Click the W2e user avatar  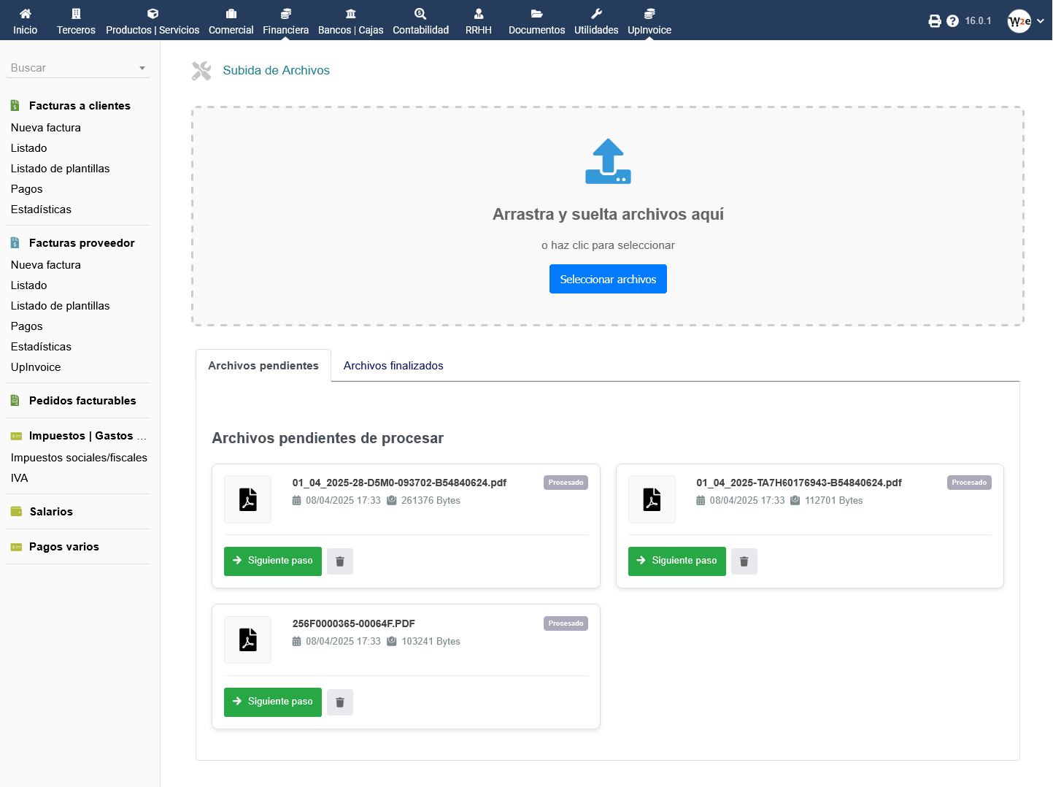pyautogui.click(x=1019, y=21)
